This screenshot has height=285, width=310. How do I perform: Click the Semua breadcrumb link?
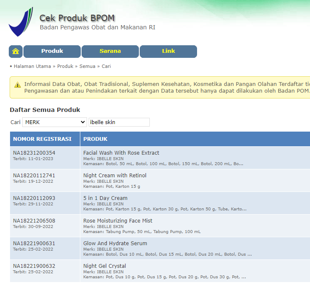pyautogui.click(x=87, y=66)
